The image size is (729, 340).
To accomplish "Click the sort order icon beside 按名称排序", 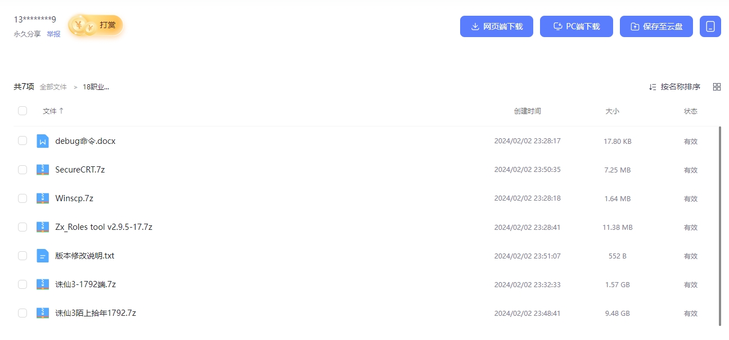I will click(652, 87).
